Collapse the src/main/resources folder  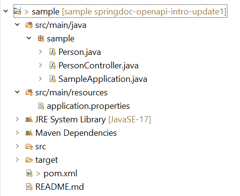[17, 92]
